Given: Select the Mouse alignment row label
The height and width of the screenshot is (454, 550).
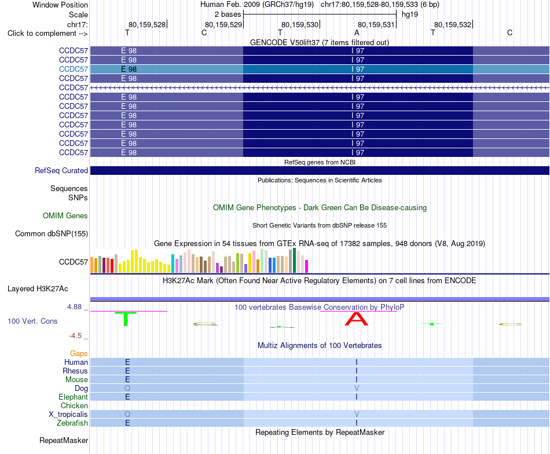Looking at the screenshot, I should [76, 380].
